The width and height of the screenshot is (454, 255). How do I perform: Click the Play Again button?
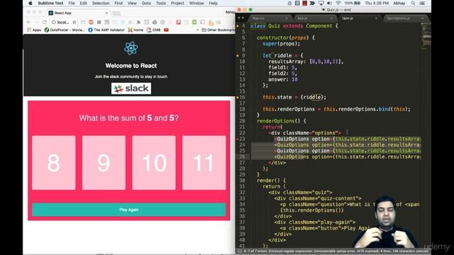coord(129,210)
